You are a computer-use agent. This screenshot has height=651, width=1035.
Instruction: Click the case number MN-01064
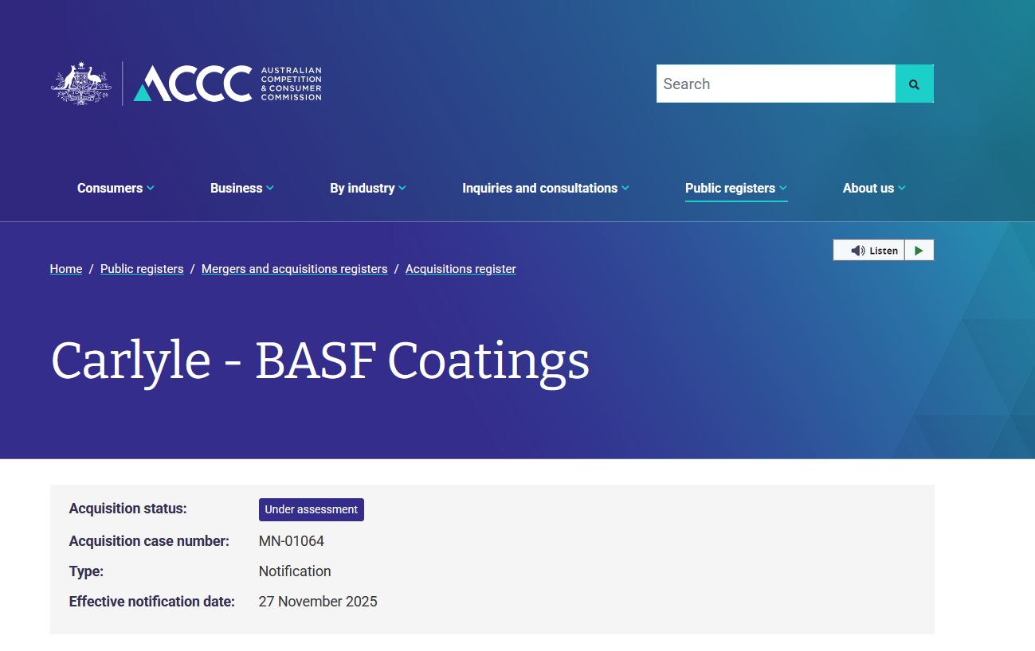[292, 541]
